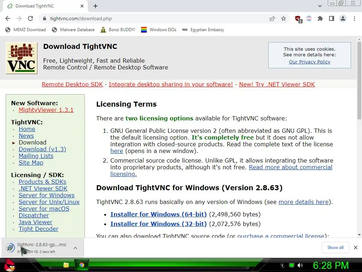Click the scrollbar up arrow
The image size is (362, 272).
(359, 39)
